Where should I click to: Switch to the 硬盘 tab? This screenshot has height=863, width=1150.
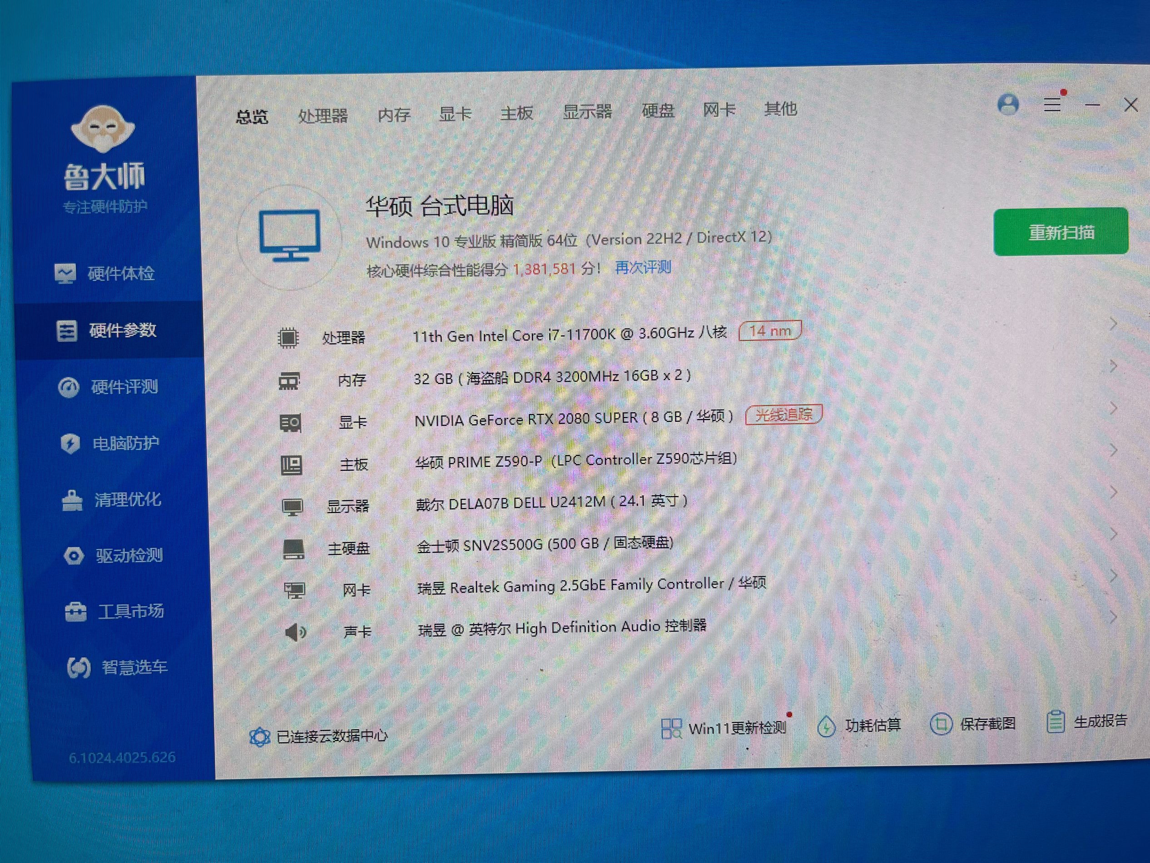point(658,110)
